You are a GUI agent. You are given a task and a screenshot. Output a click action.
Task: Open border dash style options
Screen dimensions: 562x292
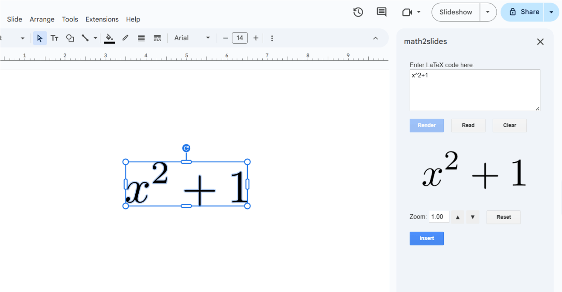pos(158,38)
